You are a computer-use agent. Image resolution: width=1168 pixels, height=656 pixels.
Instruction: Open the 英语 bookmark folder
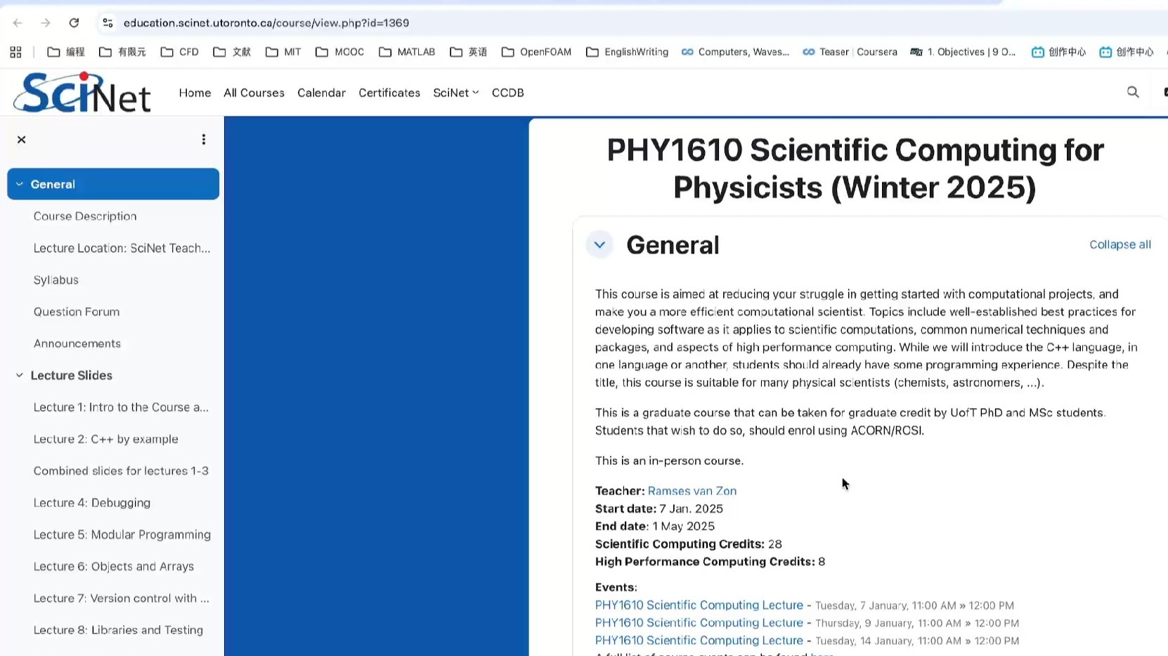click(469, 52)
